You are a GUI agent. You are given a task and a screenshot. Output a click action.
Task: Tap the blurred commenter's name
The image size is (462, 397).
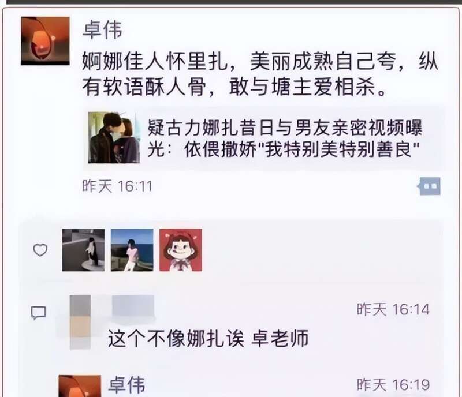[133, 306]
